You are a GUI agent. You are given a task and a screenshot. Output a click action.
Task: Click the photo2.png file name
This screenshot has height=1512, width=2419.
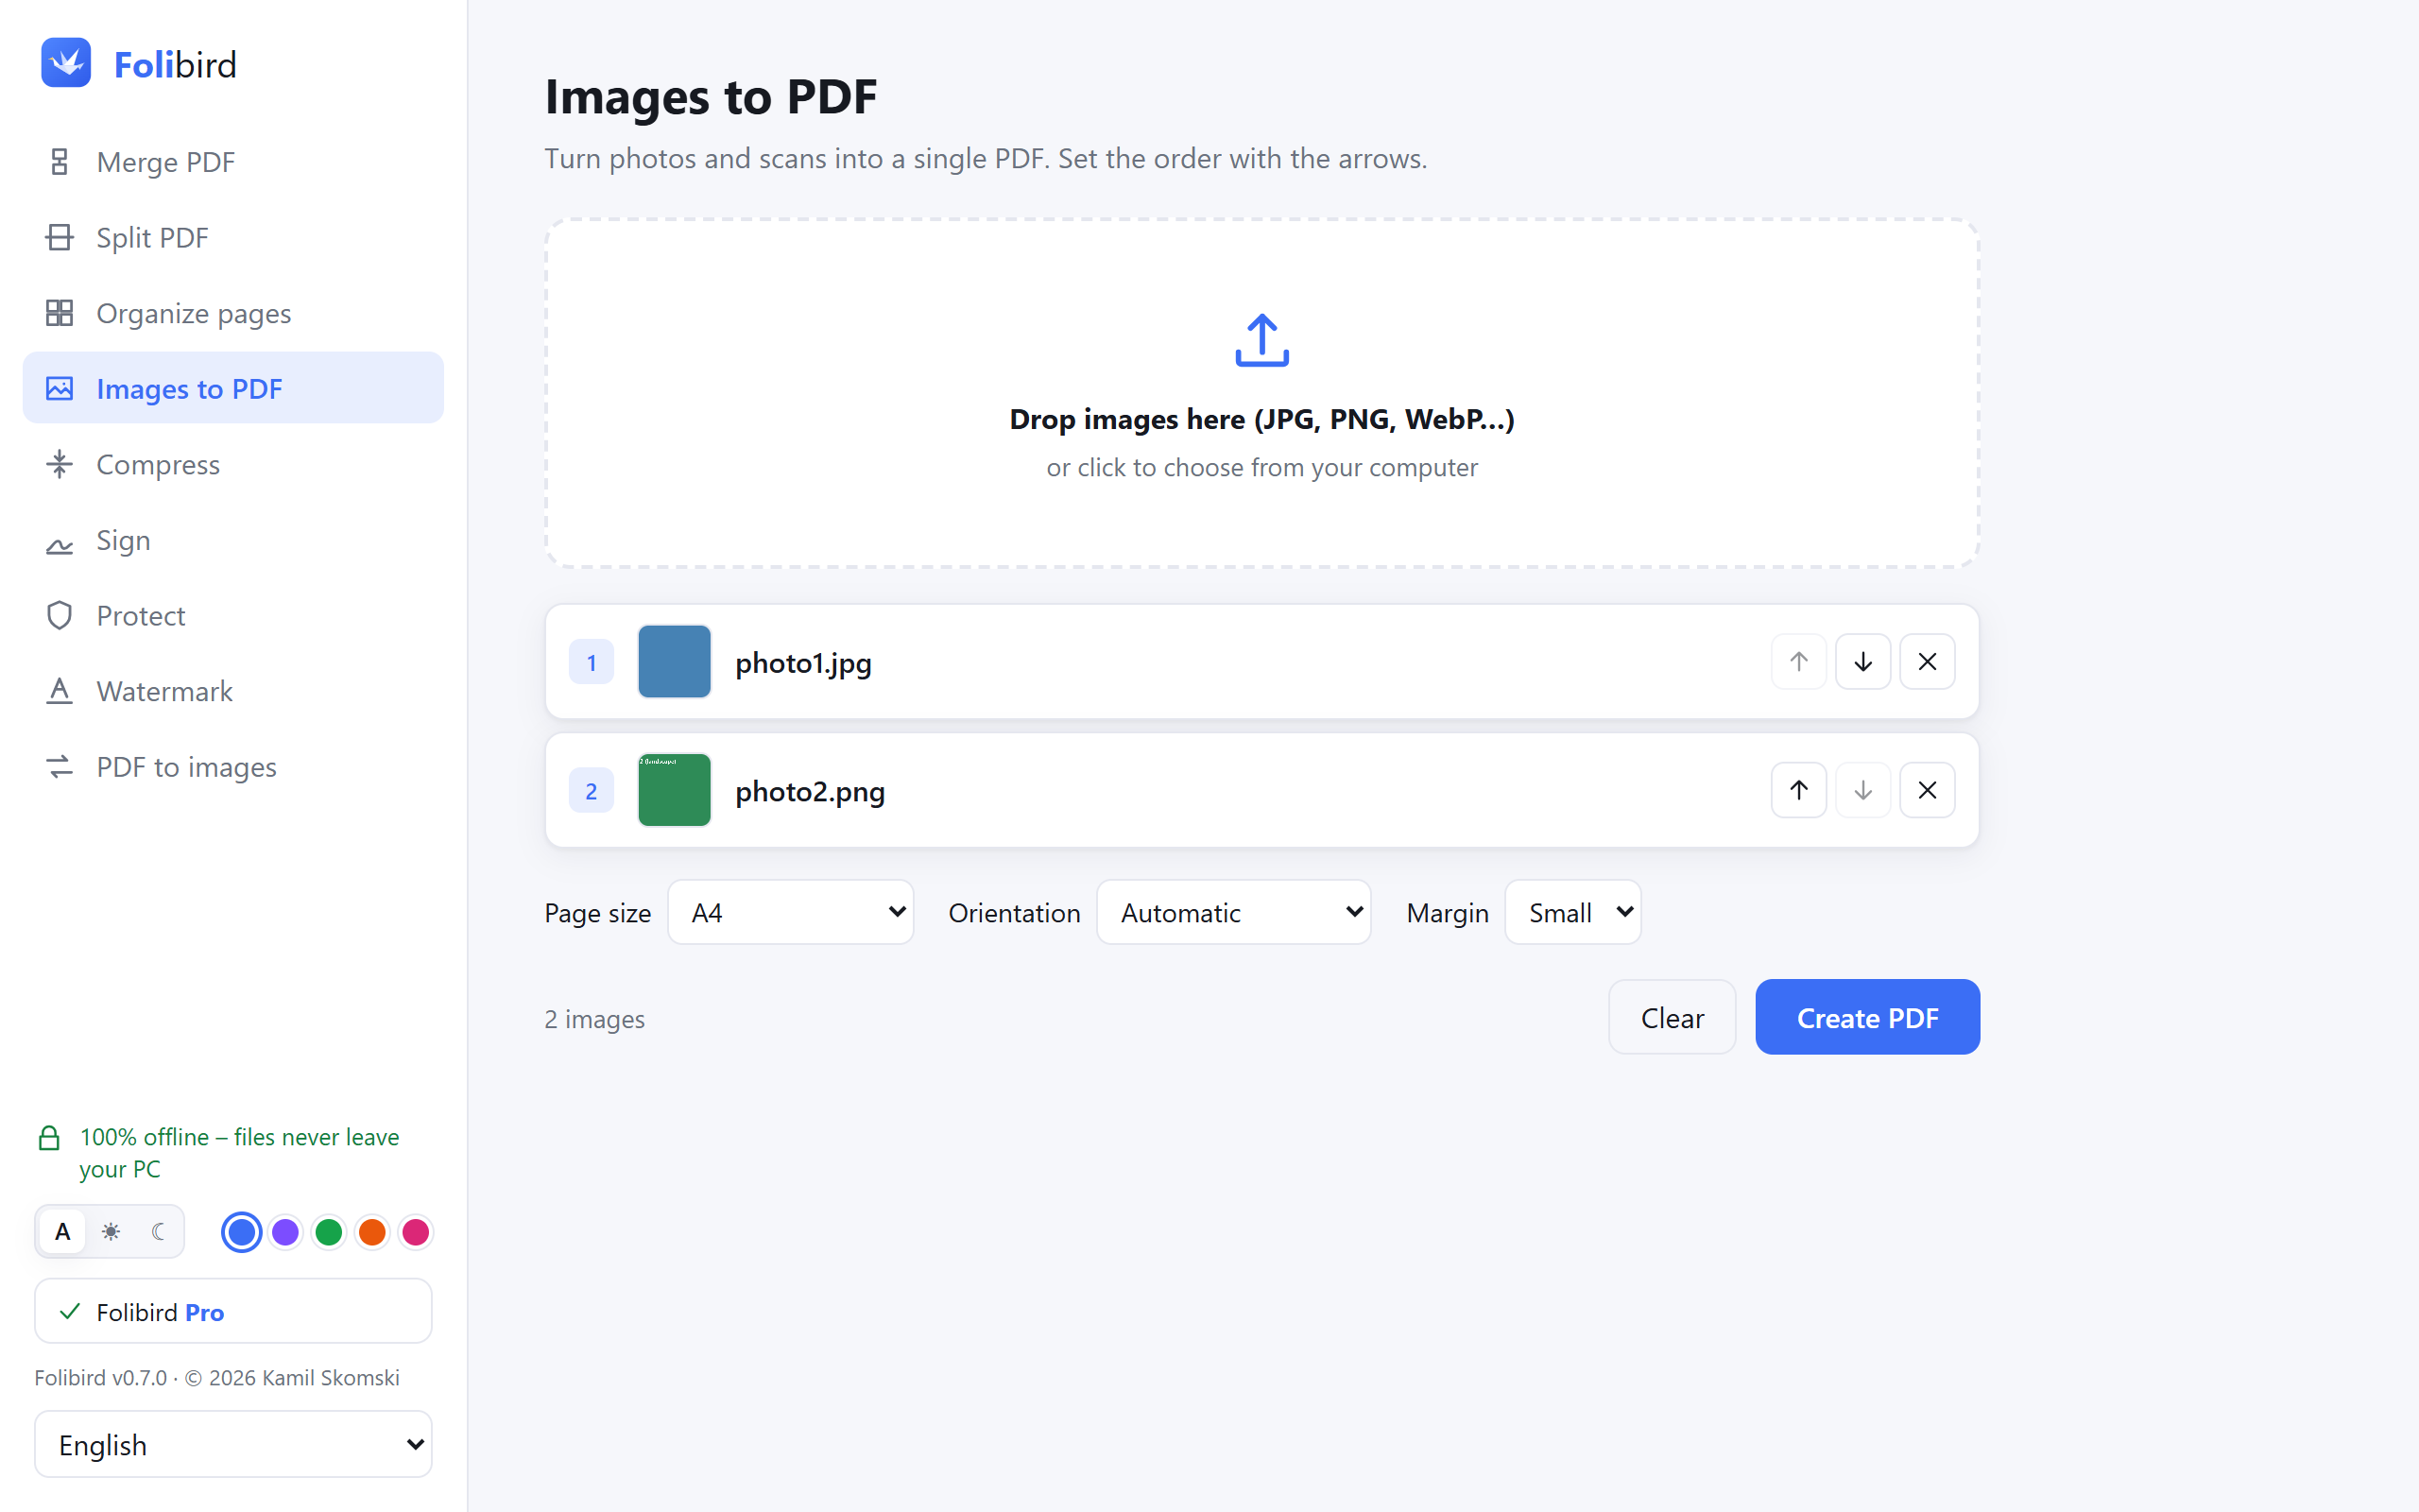click(810, 791)
